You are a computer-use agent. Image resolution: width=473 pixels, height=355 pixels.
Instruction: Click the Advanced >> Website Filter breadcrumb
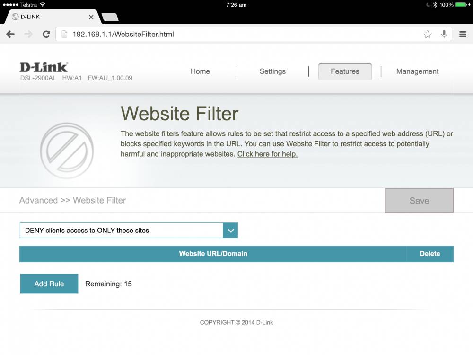72,200
